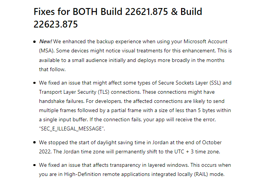Click the word "October"
271x184 pixels.
[x=212, y=143]
